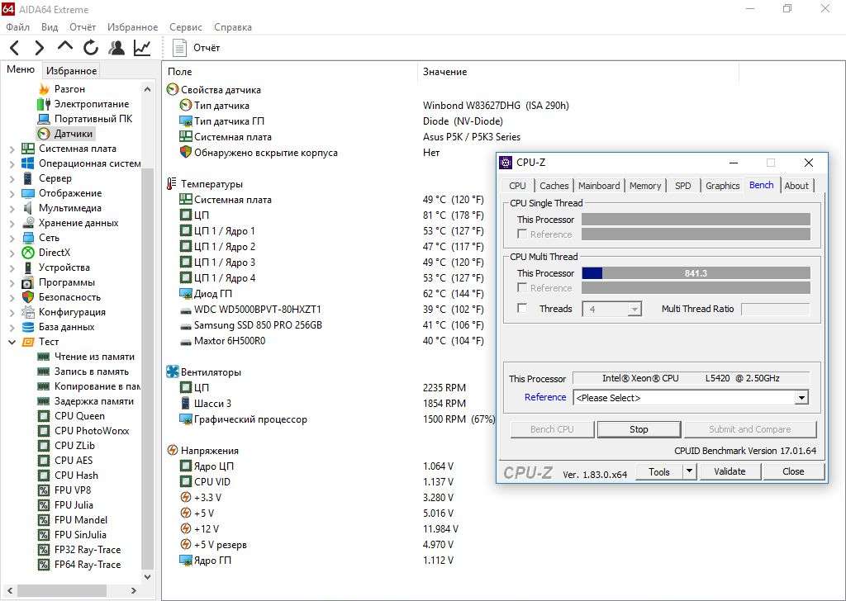Go up one level with up-arrow icon
The image size is (846, 601).
(x=64, y=47)
